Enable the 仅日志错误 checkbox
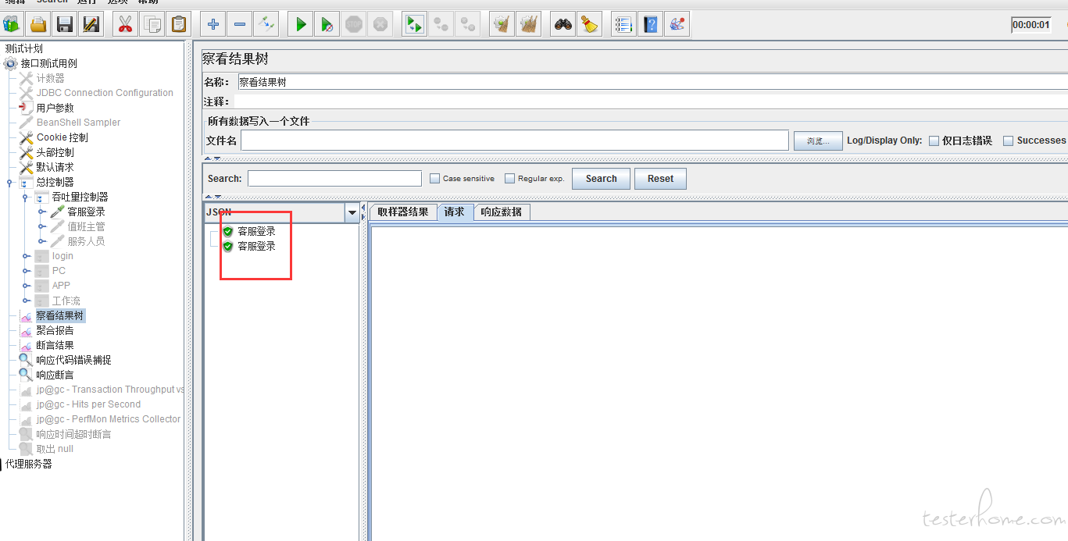Screen dimensions: 1068x541 coord(934,141)
